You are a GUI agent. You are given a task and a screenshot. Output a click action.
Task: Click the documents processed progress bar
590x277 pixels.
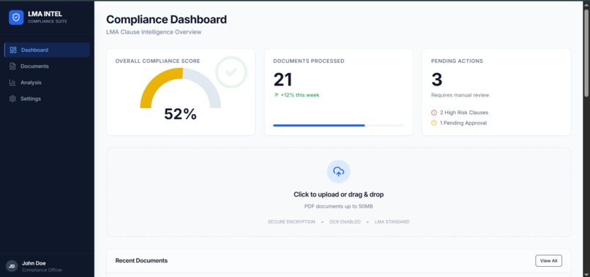tap(338, 125)
